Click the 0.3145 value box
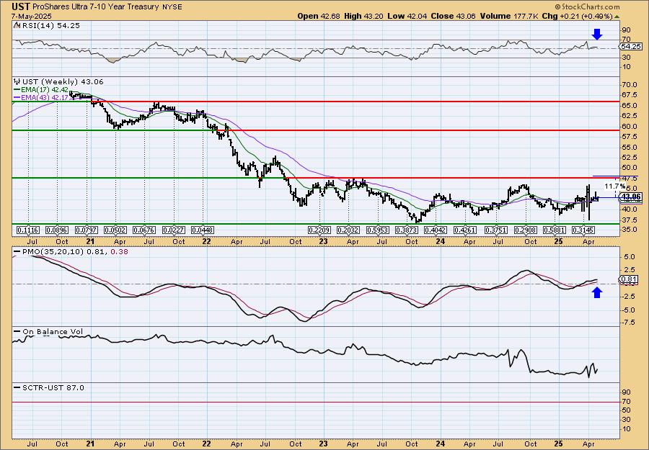The width and height of the screenshot is (649, 450). coord(583,230)
